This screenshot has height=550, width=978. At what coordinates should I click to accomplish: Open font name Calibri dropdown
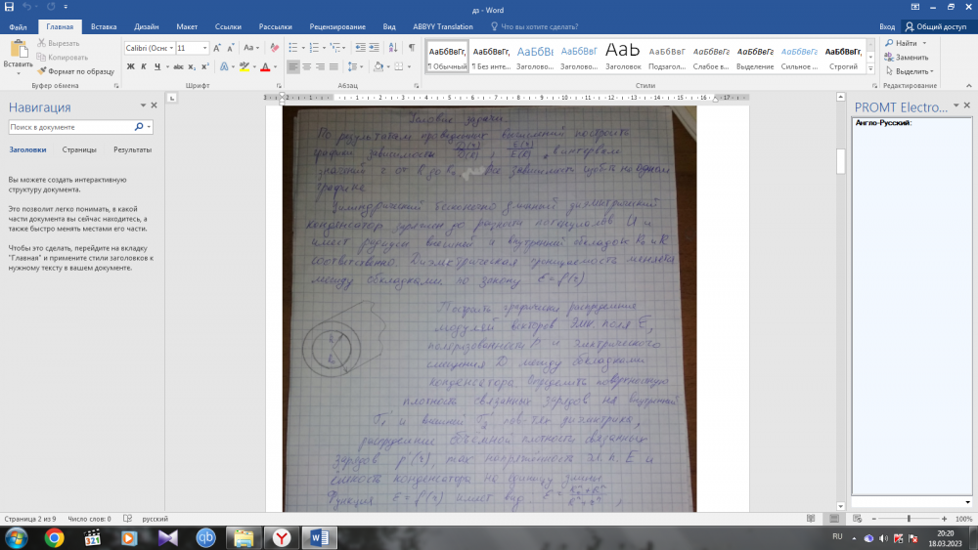click(171, 48)
